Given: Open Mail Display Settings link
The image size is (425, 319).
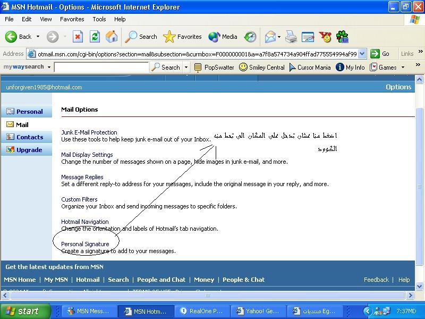Looking at the screenshot, I should point(87,155).
